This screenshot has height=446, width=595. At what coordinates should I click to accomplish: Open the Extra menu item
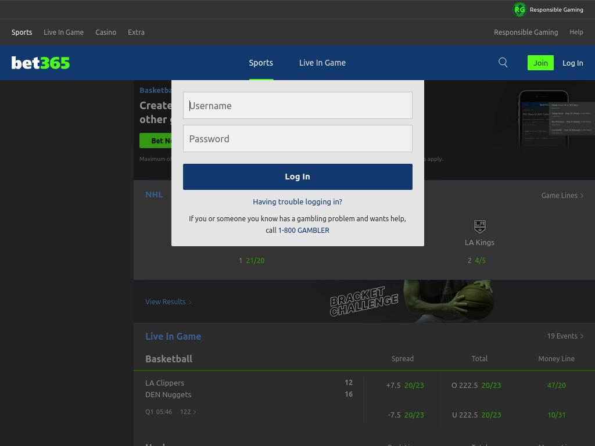click(136, 33)
